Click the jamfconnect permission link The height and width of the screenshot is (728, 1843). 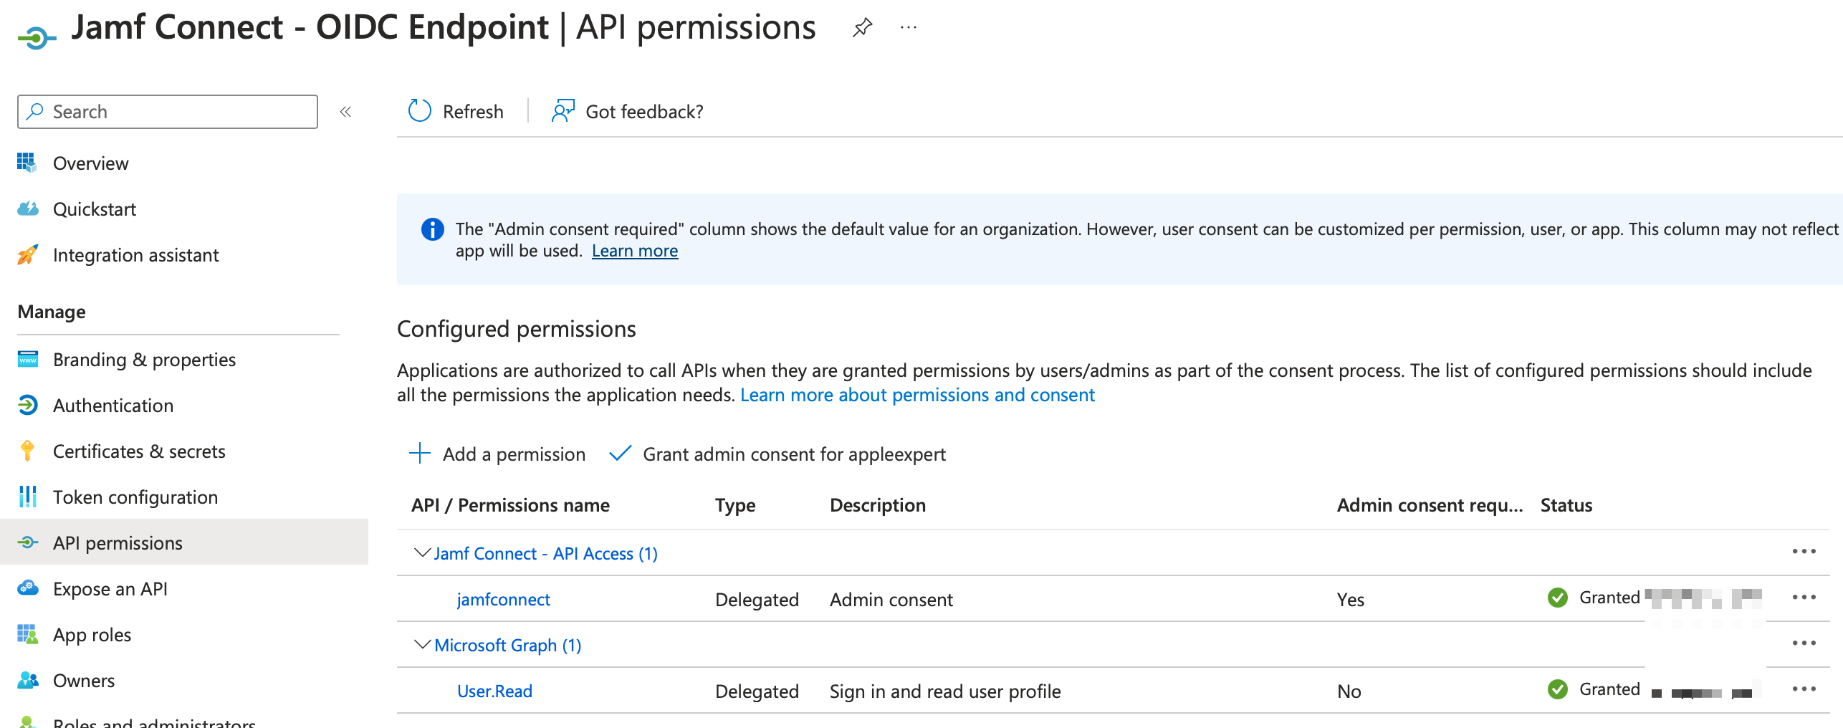point(503,600)
